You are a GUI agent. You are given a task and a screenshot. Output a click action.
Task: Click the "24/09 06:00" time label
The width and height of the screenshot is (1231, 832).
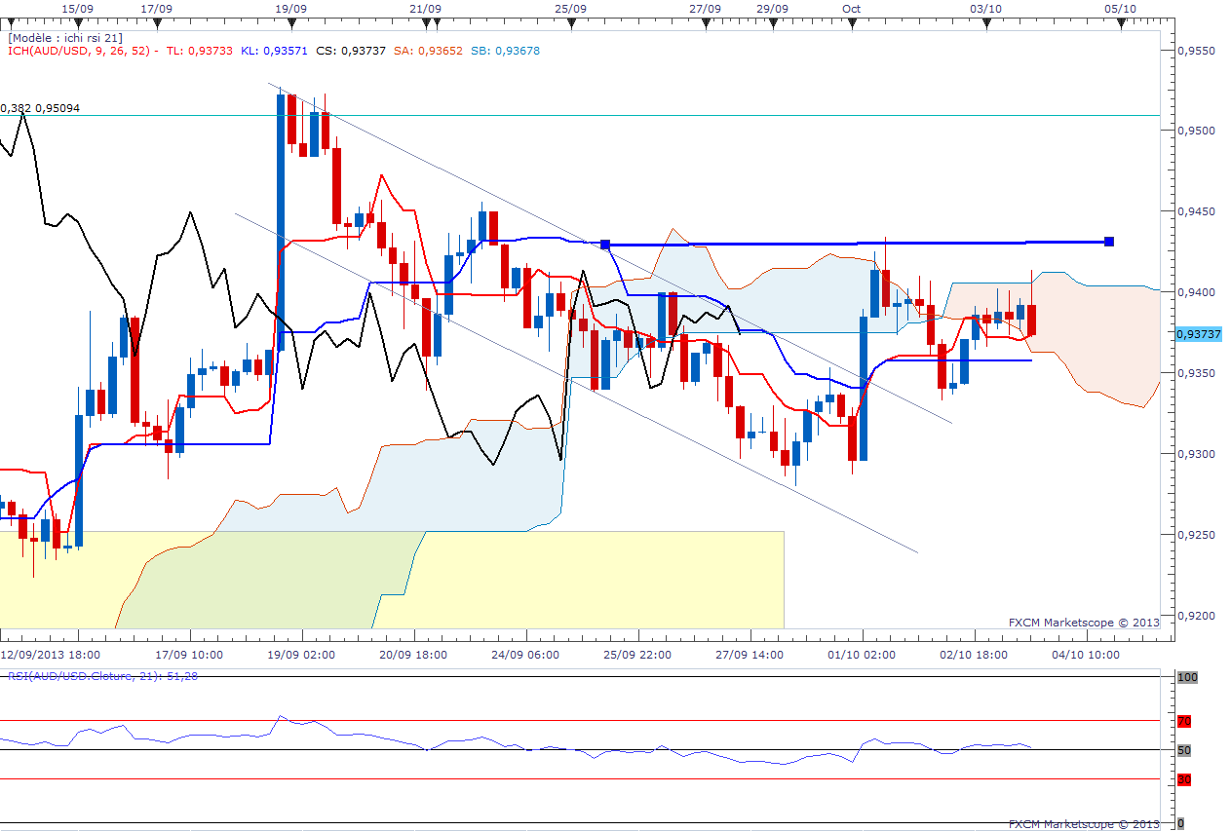pos(526,654)
